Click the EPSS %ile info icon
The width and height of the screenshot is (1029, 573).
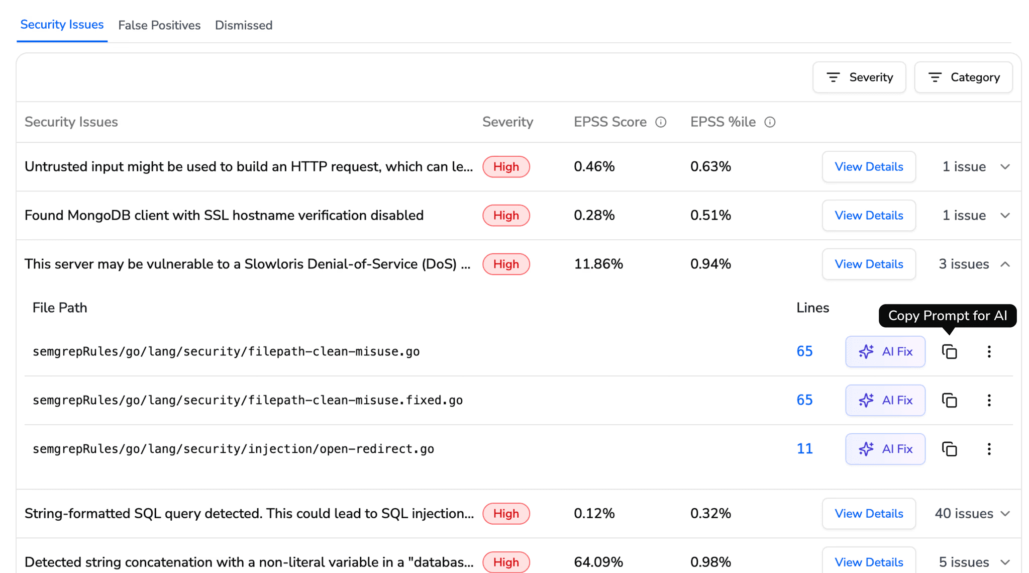click(x=770, y=122)
